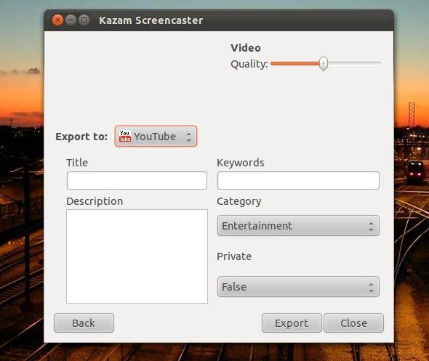Click the Close button at bottom
Screen dimensions: 429x361
(x=354, y=323)
